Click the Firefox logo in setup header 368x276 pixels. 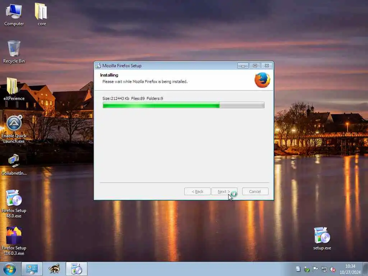[x=262, y=80]
